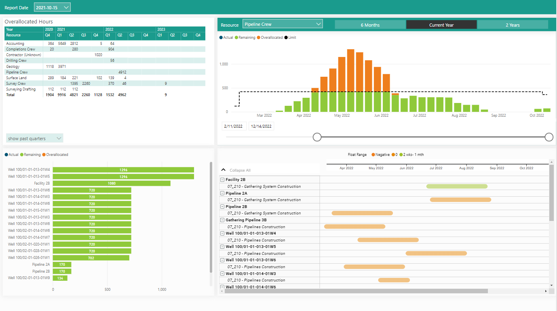The width and height of the screenshot is (557, 311).
Task: Collapse the Gathering Pipeline 3B group
Action: [x=222, y=220]
